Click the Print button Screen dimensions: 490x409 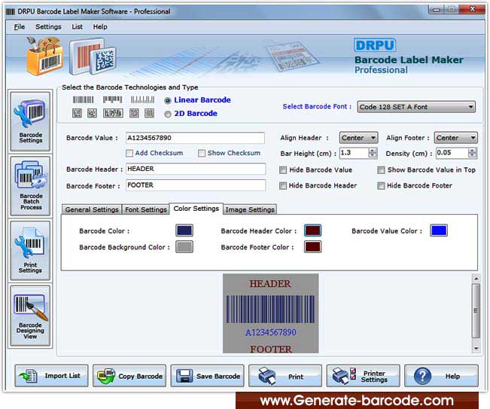pos(285,376)
